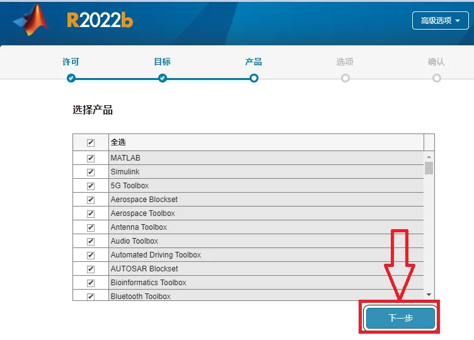Image resolution: width=474 pixels, height=340 pixels.
Task: Click the 产品 current step circle
Action: (254, 78)
